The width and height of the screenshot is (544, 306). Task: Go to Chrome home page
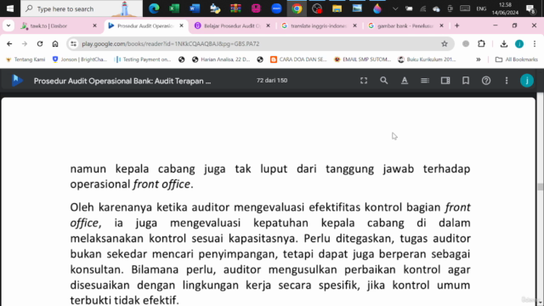[55, 43]
